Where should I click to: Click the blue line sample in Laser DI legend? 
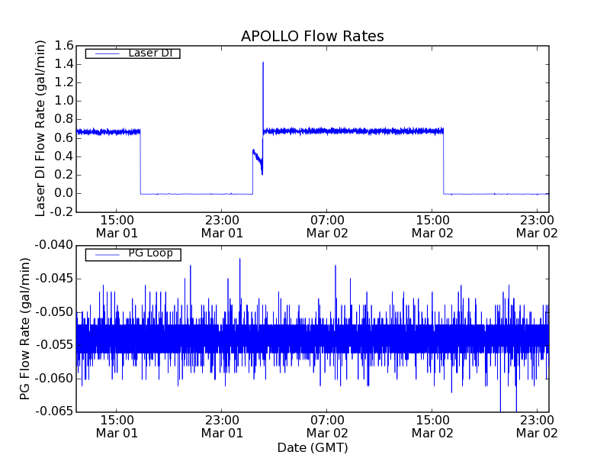(108, 53)
